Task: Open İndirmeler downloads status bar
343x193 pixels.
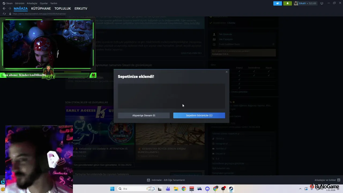Action: point(166,180)
